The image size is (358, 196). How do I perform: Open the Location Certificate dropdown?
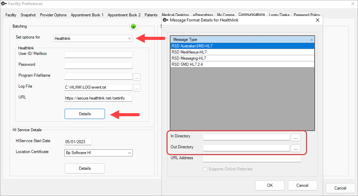[98, 153]
